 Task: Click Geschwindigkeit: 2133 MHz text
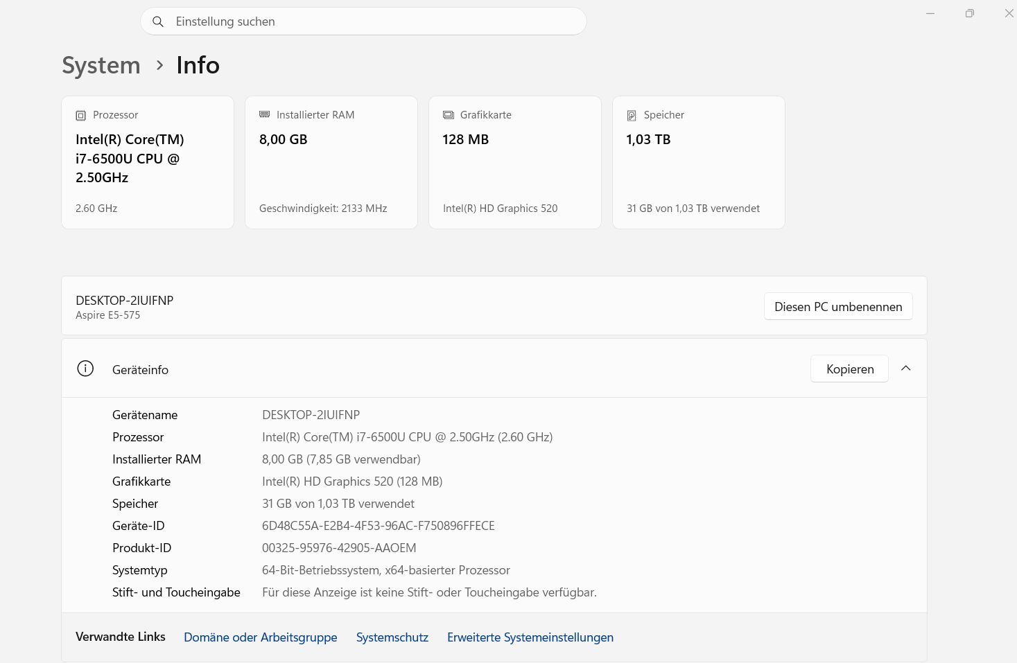323,209
